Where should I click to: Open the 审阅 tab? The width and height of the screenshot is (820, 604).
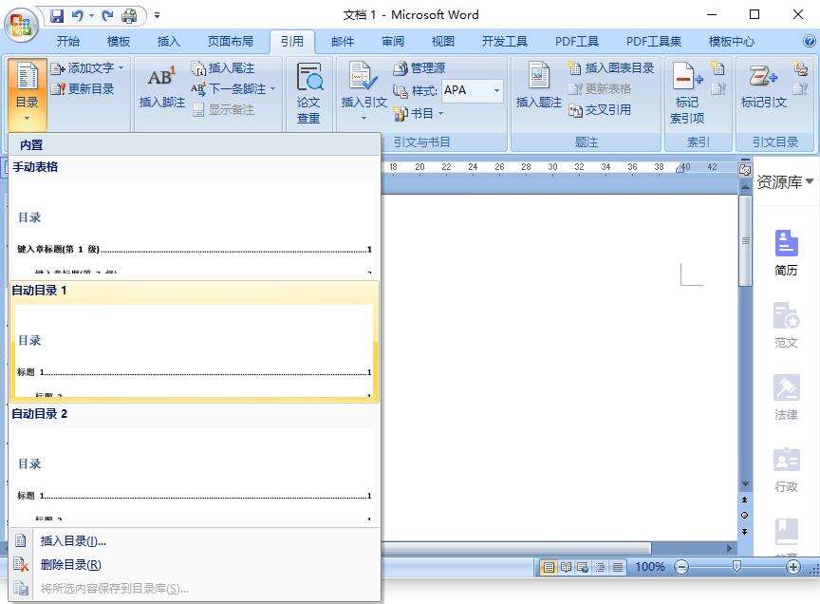pyautogui.click(x=393, y=42)
